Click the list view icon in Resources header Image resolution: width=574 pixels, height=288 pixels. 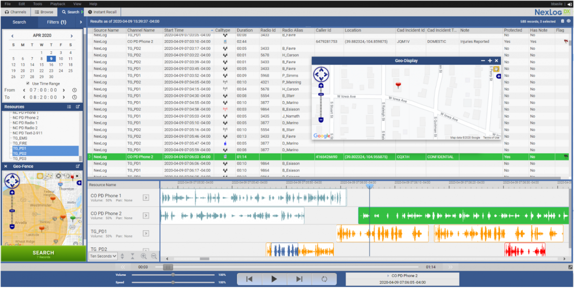69,107
